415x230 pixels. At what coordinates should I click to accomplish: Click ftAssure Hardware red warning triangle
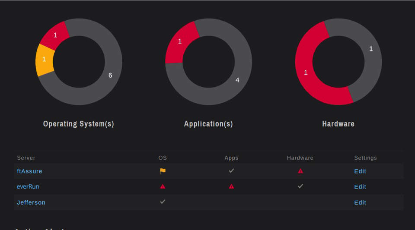click(300, 171)
